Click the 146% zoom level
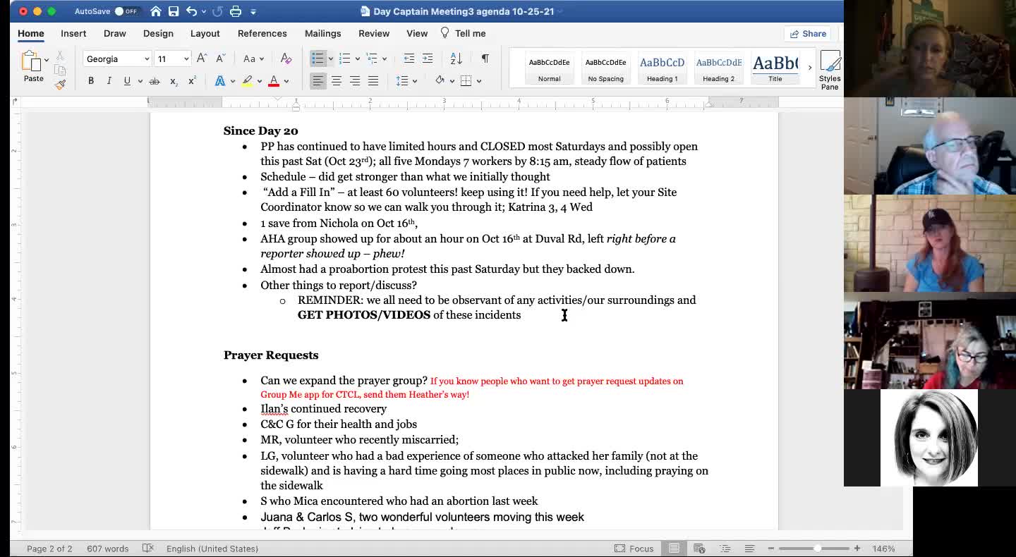Image resolution: width=1016 pixels, height=557 pixels. (x=883, y=549)
